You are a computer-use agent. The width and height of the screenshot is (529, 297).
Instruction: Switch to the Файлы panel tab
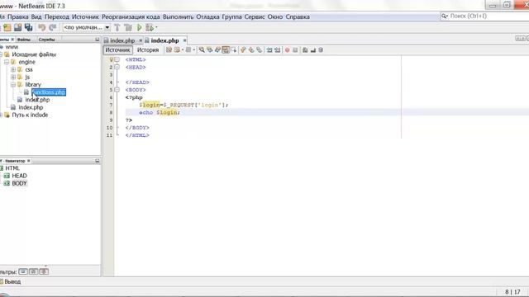point(24,40)
